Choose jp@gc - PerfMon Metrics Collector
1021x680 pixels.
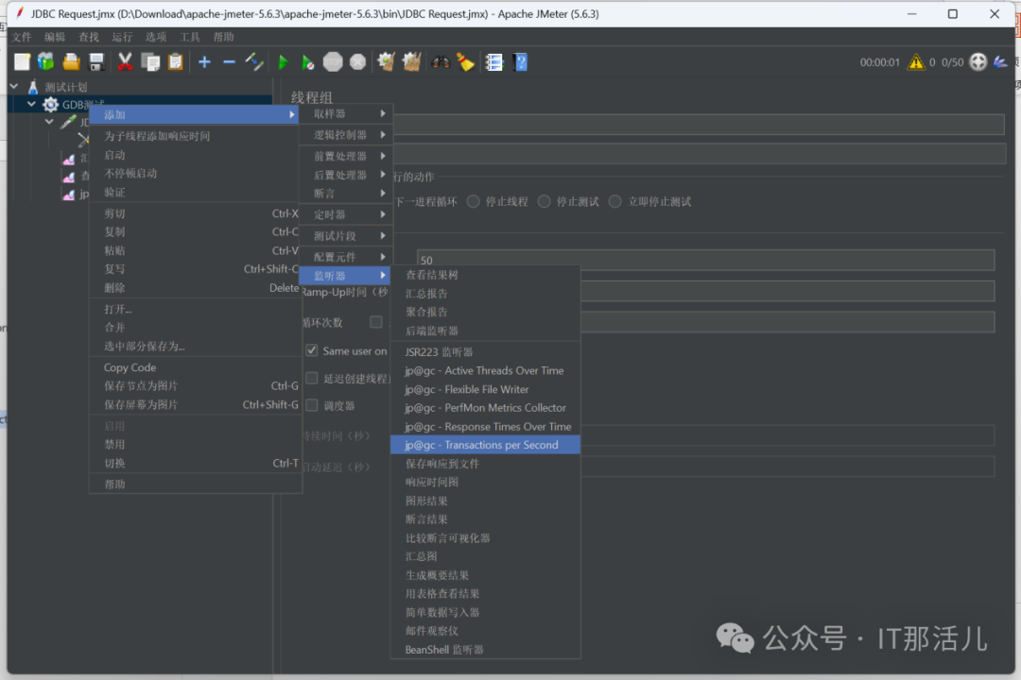pyautogui.click(x=485, y=408)
